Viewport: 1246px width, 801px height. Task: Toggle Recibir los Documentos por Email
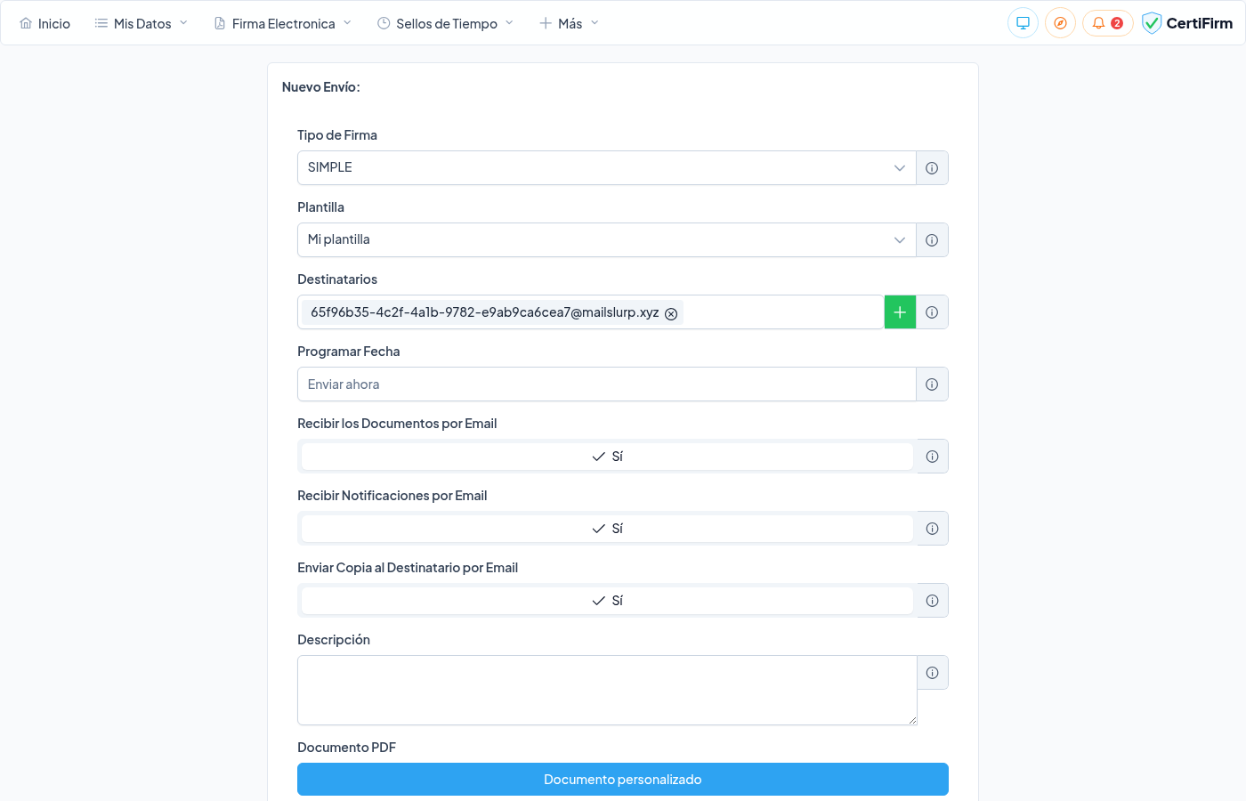[607, 457]
